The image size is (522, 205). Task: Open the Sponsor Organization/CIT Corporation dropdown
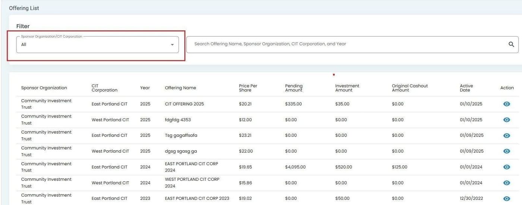[x=97, y=45]
